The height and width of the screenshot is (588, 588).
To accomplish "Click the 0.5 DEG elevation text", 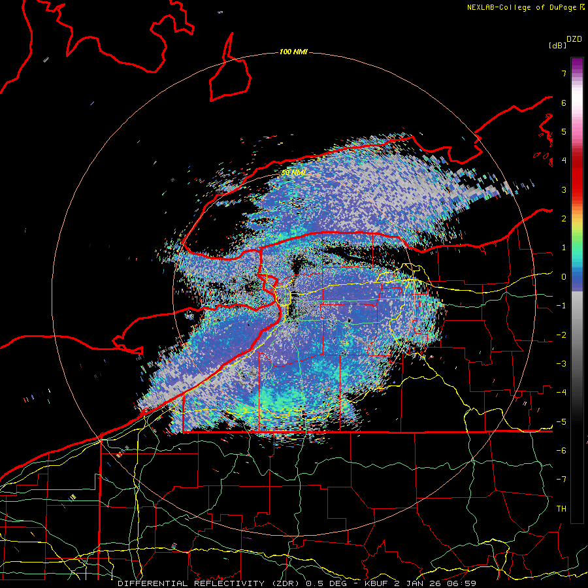I will coord(327,583).
